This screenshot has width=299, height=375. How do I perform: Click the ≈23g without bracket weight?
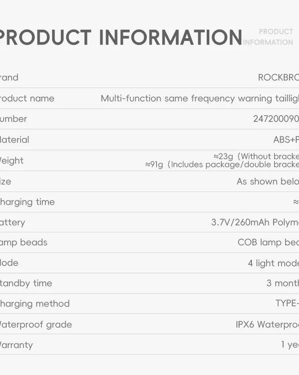pos(256,156)
